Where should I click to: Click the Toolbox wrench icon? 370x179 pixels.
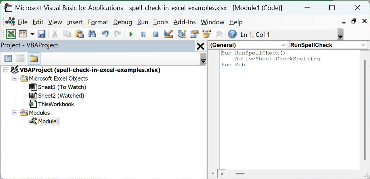click(x=219, y=34)
